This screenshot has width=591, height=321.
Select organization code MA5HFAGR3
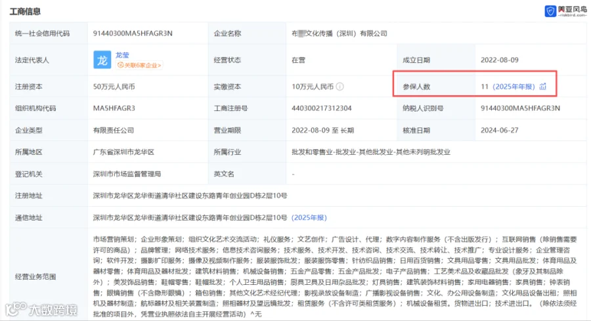pos(114,108)
